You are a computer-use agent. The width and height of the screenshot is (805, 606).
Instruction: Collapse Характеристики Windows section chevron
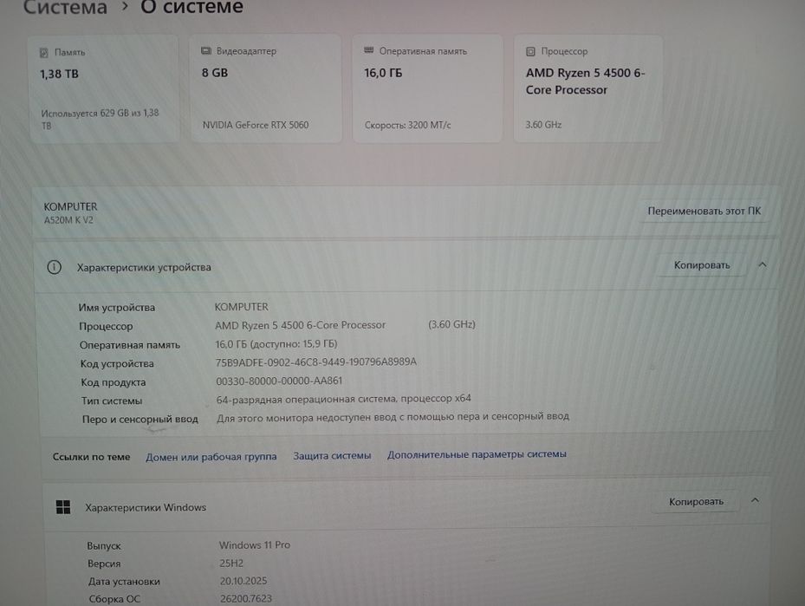click(x=755, y=500)
